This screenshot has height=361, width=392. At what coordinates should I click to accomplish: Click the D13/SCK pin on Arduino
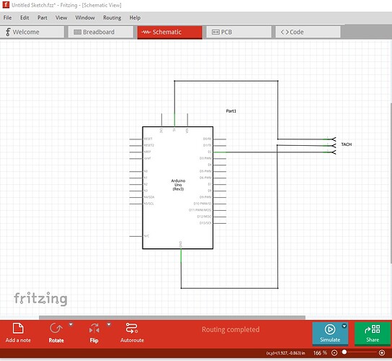coord(220,223)
